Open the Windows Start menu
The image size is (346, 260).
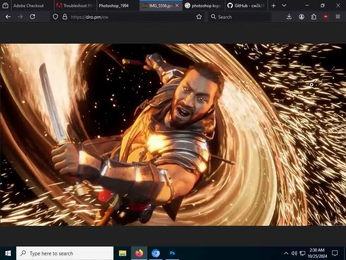click(x=8, y=253)
